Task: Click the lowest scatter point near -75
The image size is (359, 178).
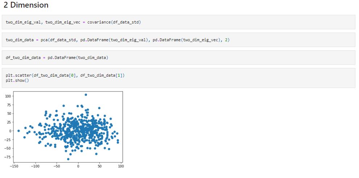Action: [68, 159]
